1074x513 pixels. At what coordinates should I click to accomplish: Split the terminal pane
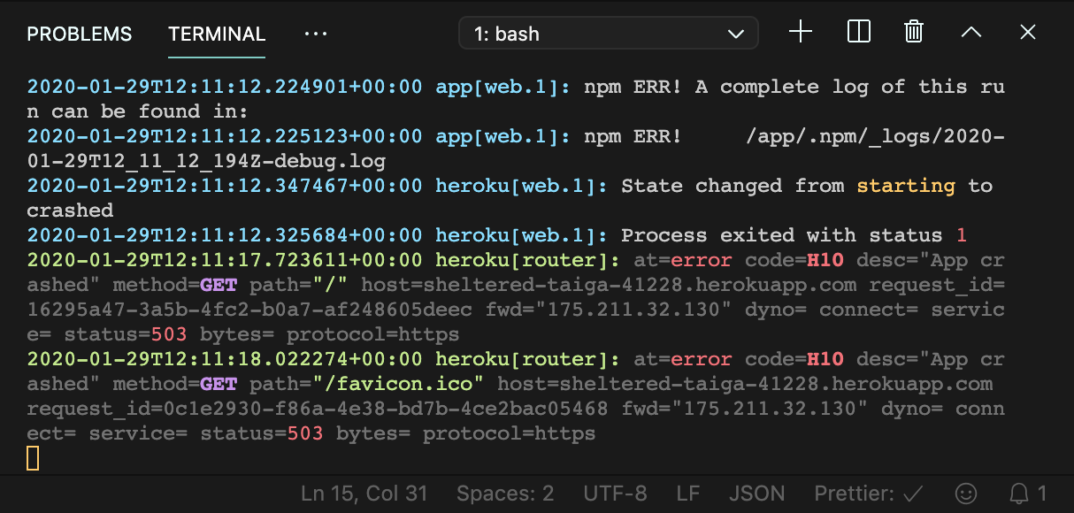tap(858, 33)
